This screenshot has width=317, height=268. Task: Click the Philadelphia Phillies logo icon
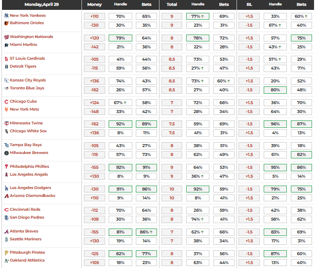(6, 166)
